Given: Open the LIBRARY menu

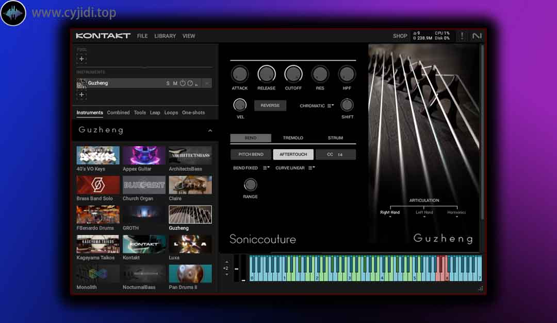Looking at the screenshot, I should [165, 36].
